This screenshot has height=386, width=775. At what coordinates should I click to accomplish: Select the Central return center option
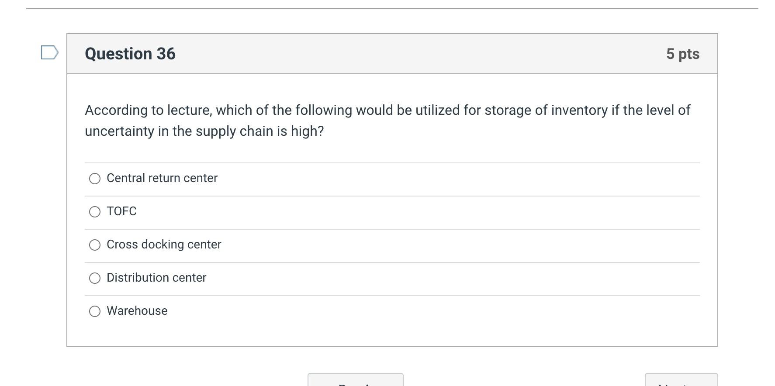94,178
